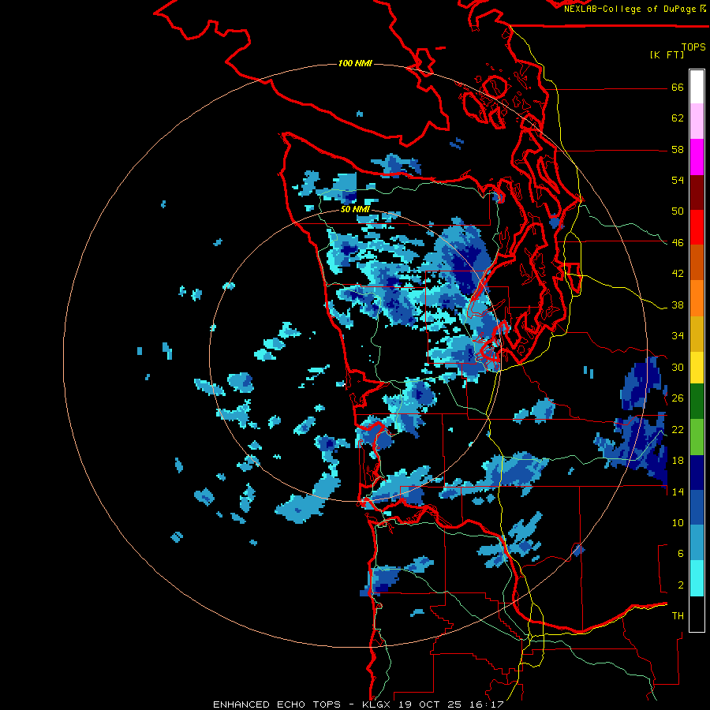
Task: Click the legend value 46
Action: [x=678, y=243]
